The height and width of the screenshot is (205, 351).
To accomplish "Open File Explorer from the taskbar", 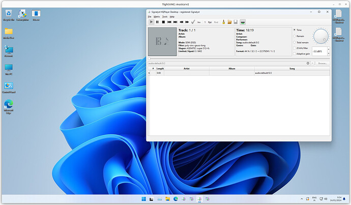I will 167,199.
